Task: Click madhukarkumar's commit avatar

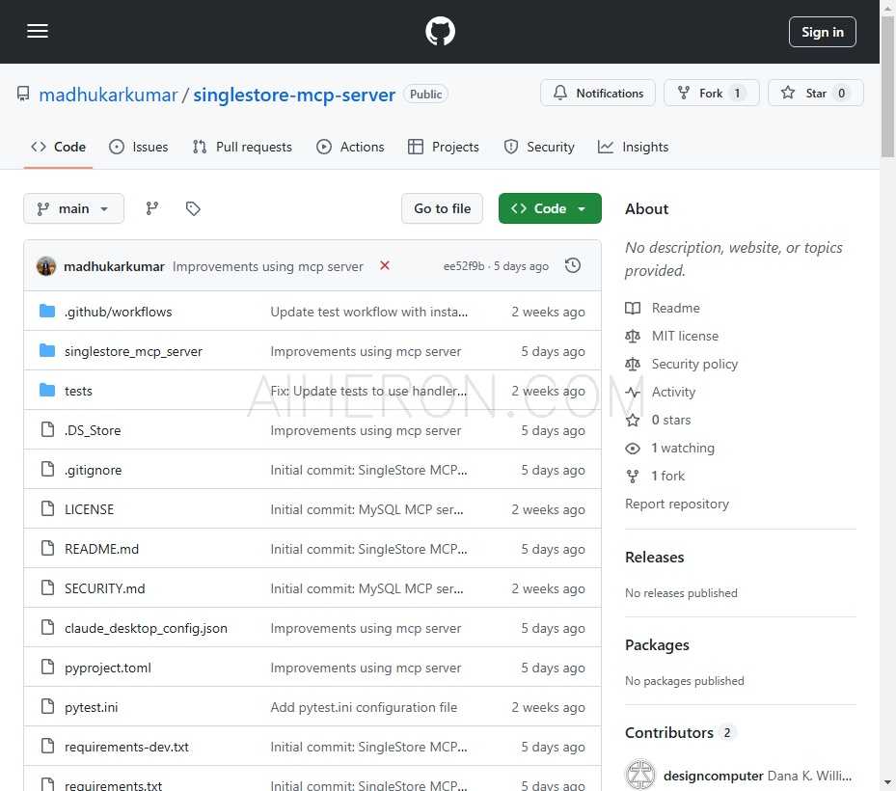Action: 46,266
